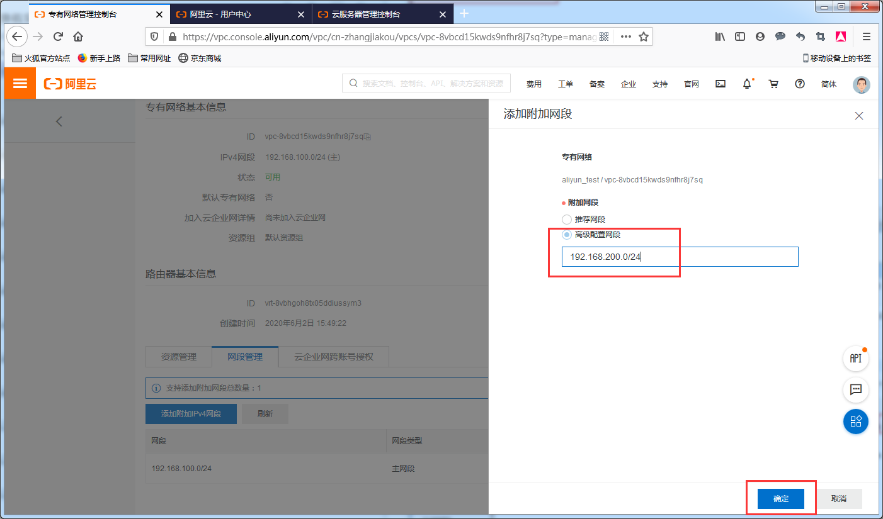Select the 推荐网段 radio option

(566, 219)
